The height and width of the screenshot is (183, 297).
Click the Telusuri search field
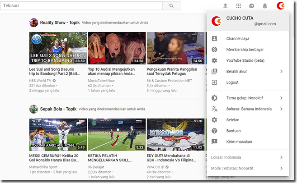81,6
